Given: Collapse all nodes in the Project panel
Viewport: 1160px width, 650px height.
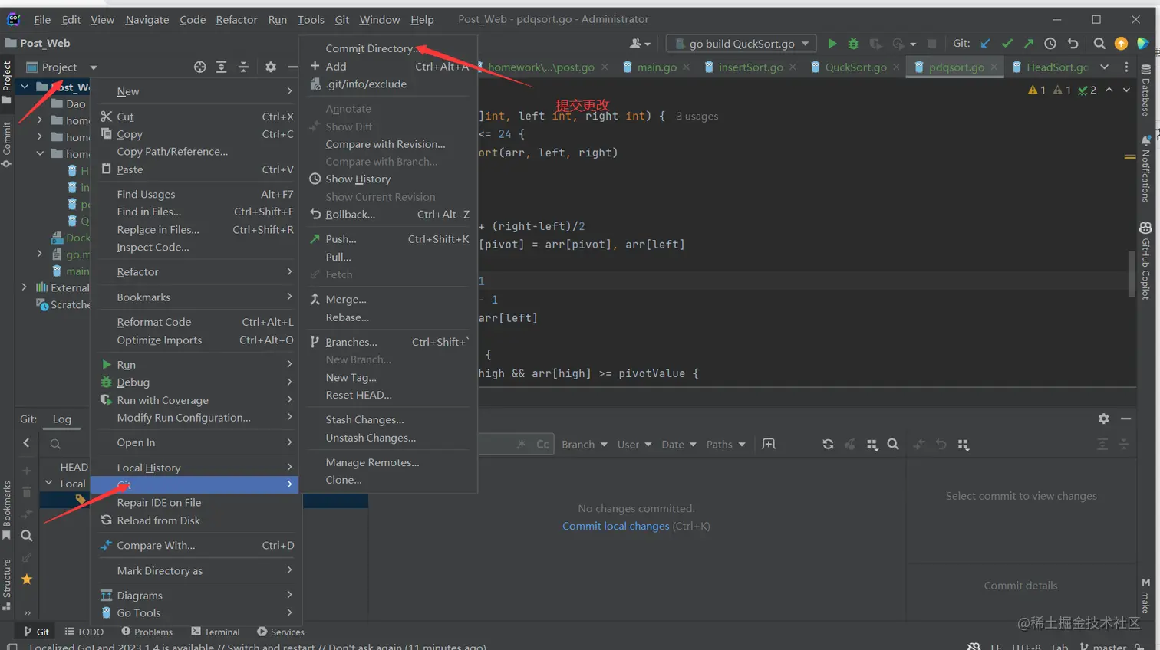Looking at the screenshot, I should (x=243, y=67).
